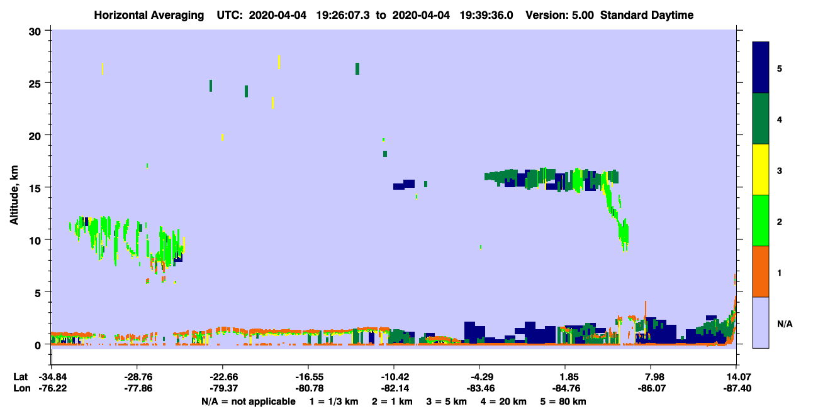The width and height of the screenshot is (818, 419).
Task: Click the legend text '4 = 20 km'
Action: (x=505, y=401)
